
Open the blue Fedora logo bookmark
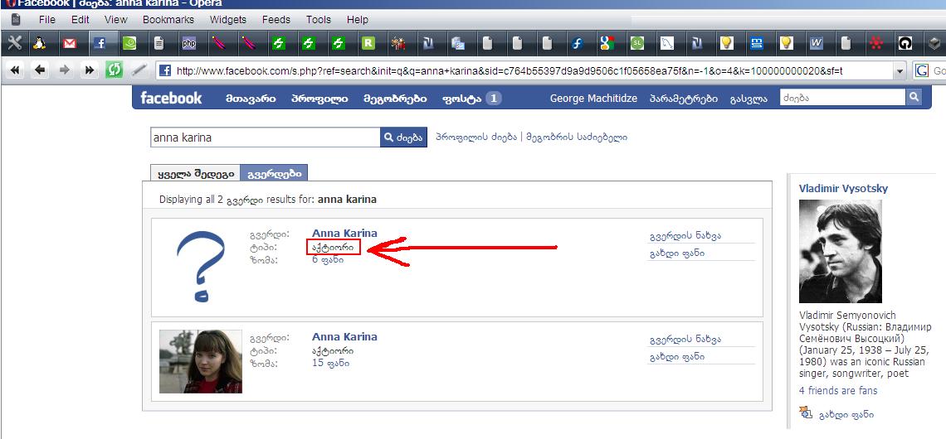[578, 43]
